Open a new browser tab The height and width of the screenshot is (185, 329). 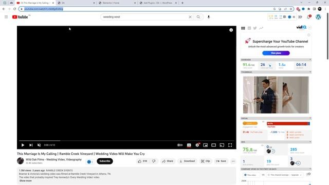coord(182,3)
